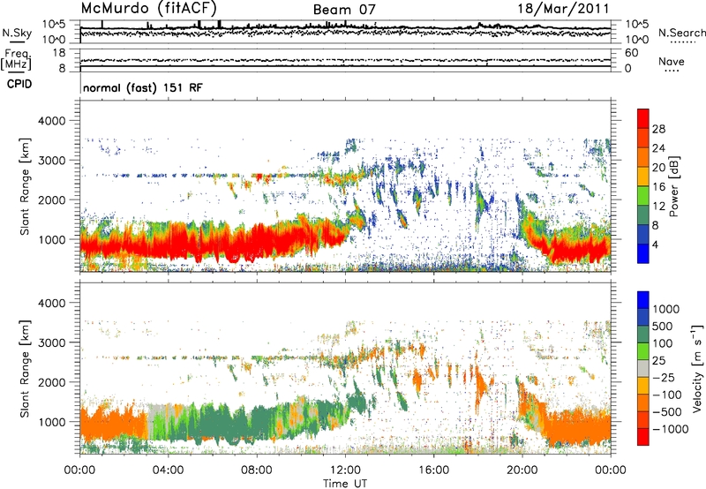Click the dark green Power segment between 8 and 12
The width and height of the screenshot is (706, 489).
tap(643, 215)
